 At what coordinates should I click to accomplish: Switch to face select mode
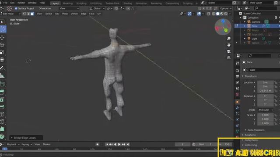pos(32,14)
